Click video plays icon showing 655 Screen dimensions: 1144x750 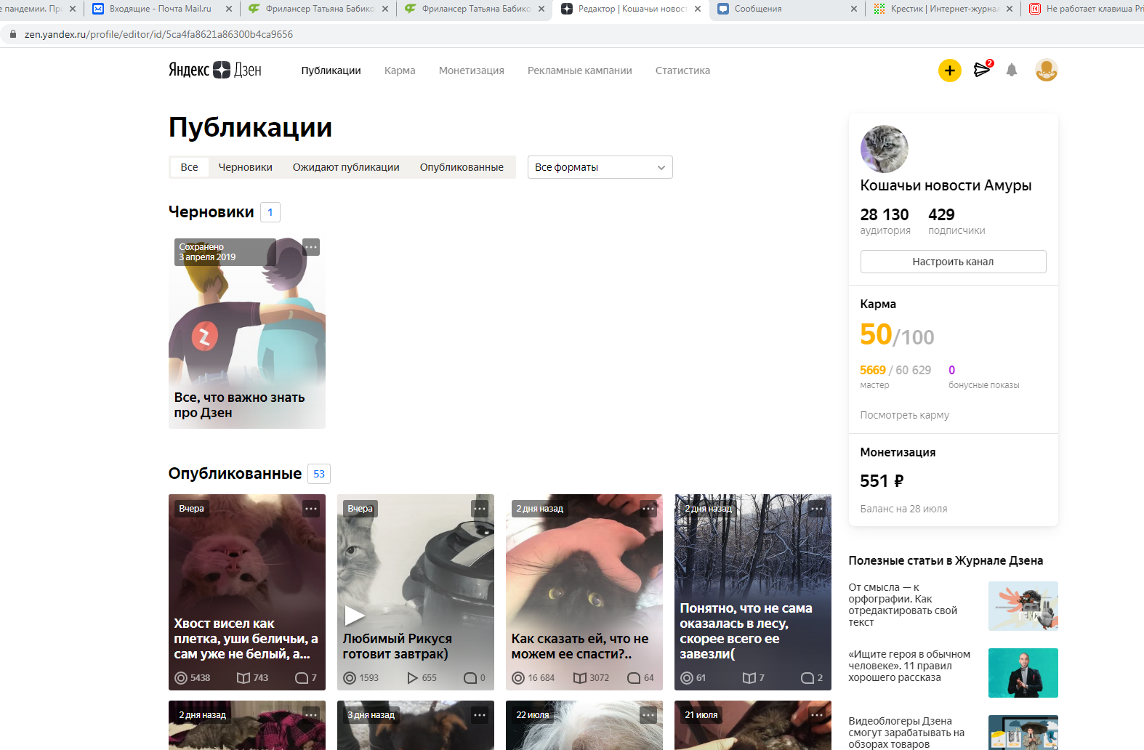click(x=412, y=678)
